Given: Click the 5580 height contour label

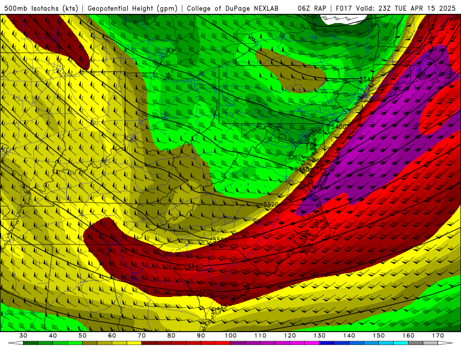Looking at the screenshot, I should (221, 240).
